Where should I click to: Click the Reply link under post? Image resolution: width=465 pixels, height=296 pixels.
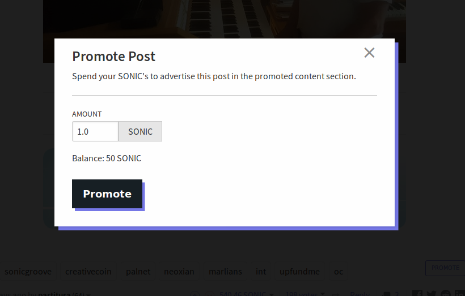pyautogui.click(x=360, y=294)
